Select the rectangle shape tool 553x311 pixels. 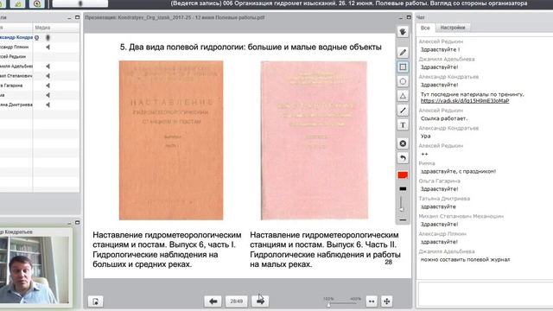point(403,67)
